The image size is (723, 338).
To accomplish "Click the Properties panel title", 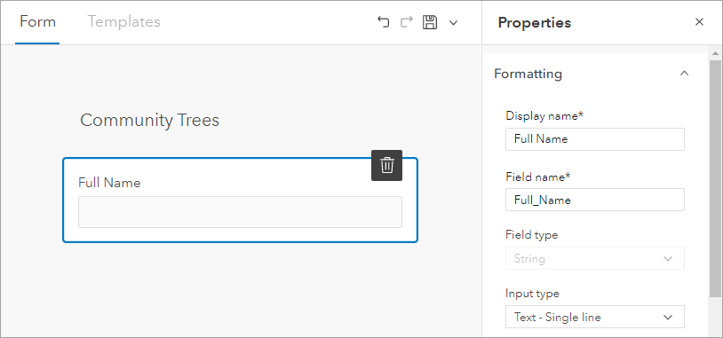I will (535, 22).
